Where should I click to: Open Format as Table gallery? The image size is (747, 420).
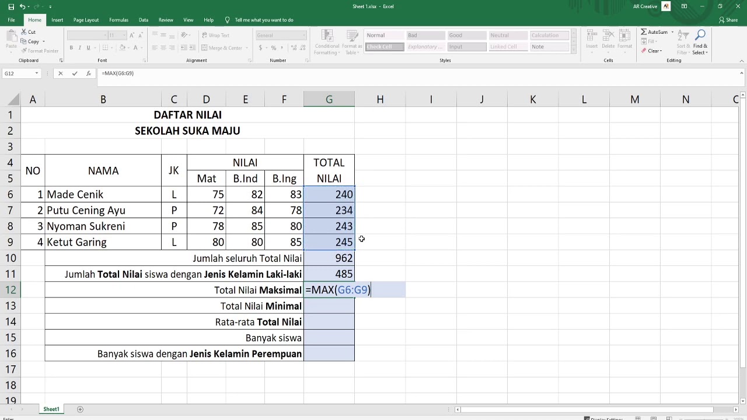coord(351,41)
